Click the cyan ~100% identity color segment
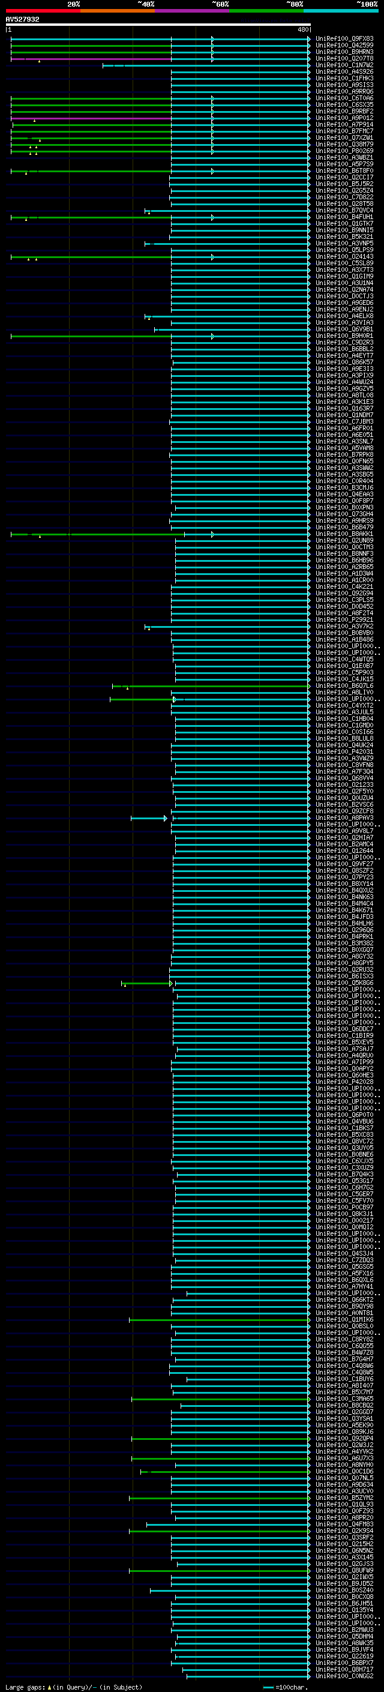Image resolution: width=384 pixels, height=1692 pixels. coord(341,11)
